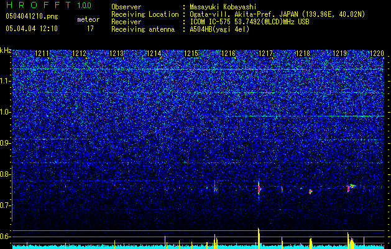Image resolution: width=391 pixels, height=249 pixels.
Task: Click the date stamp 05.04.04 12:10
Action: point(32,29)
